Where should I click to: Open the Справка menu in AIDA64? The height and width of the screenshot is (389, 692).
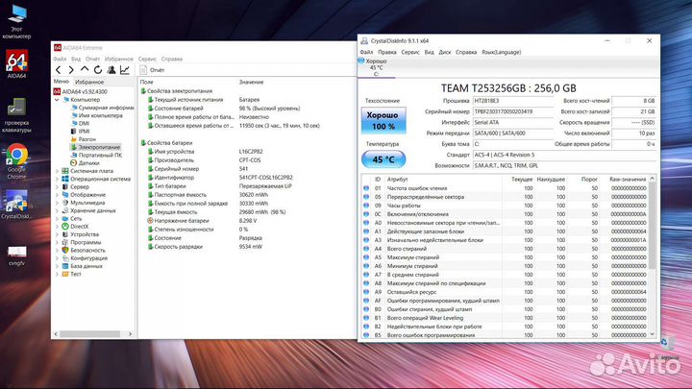pos(172,59)
